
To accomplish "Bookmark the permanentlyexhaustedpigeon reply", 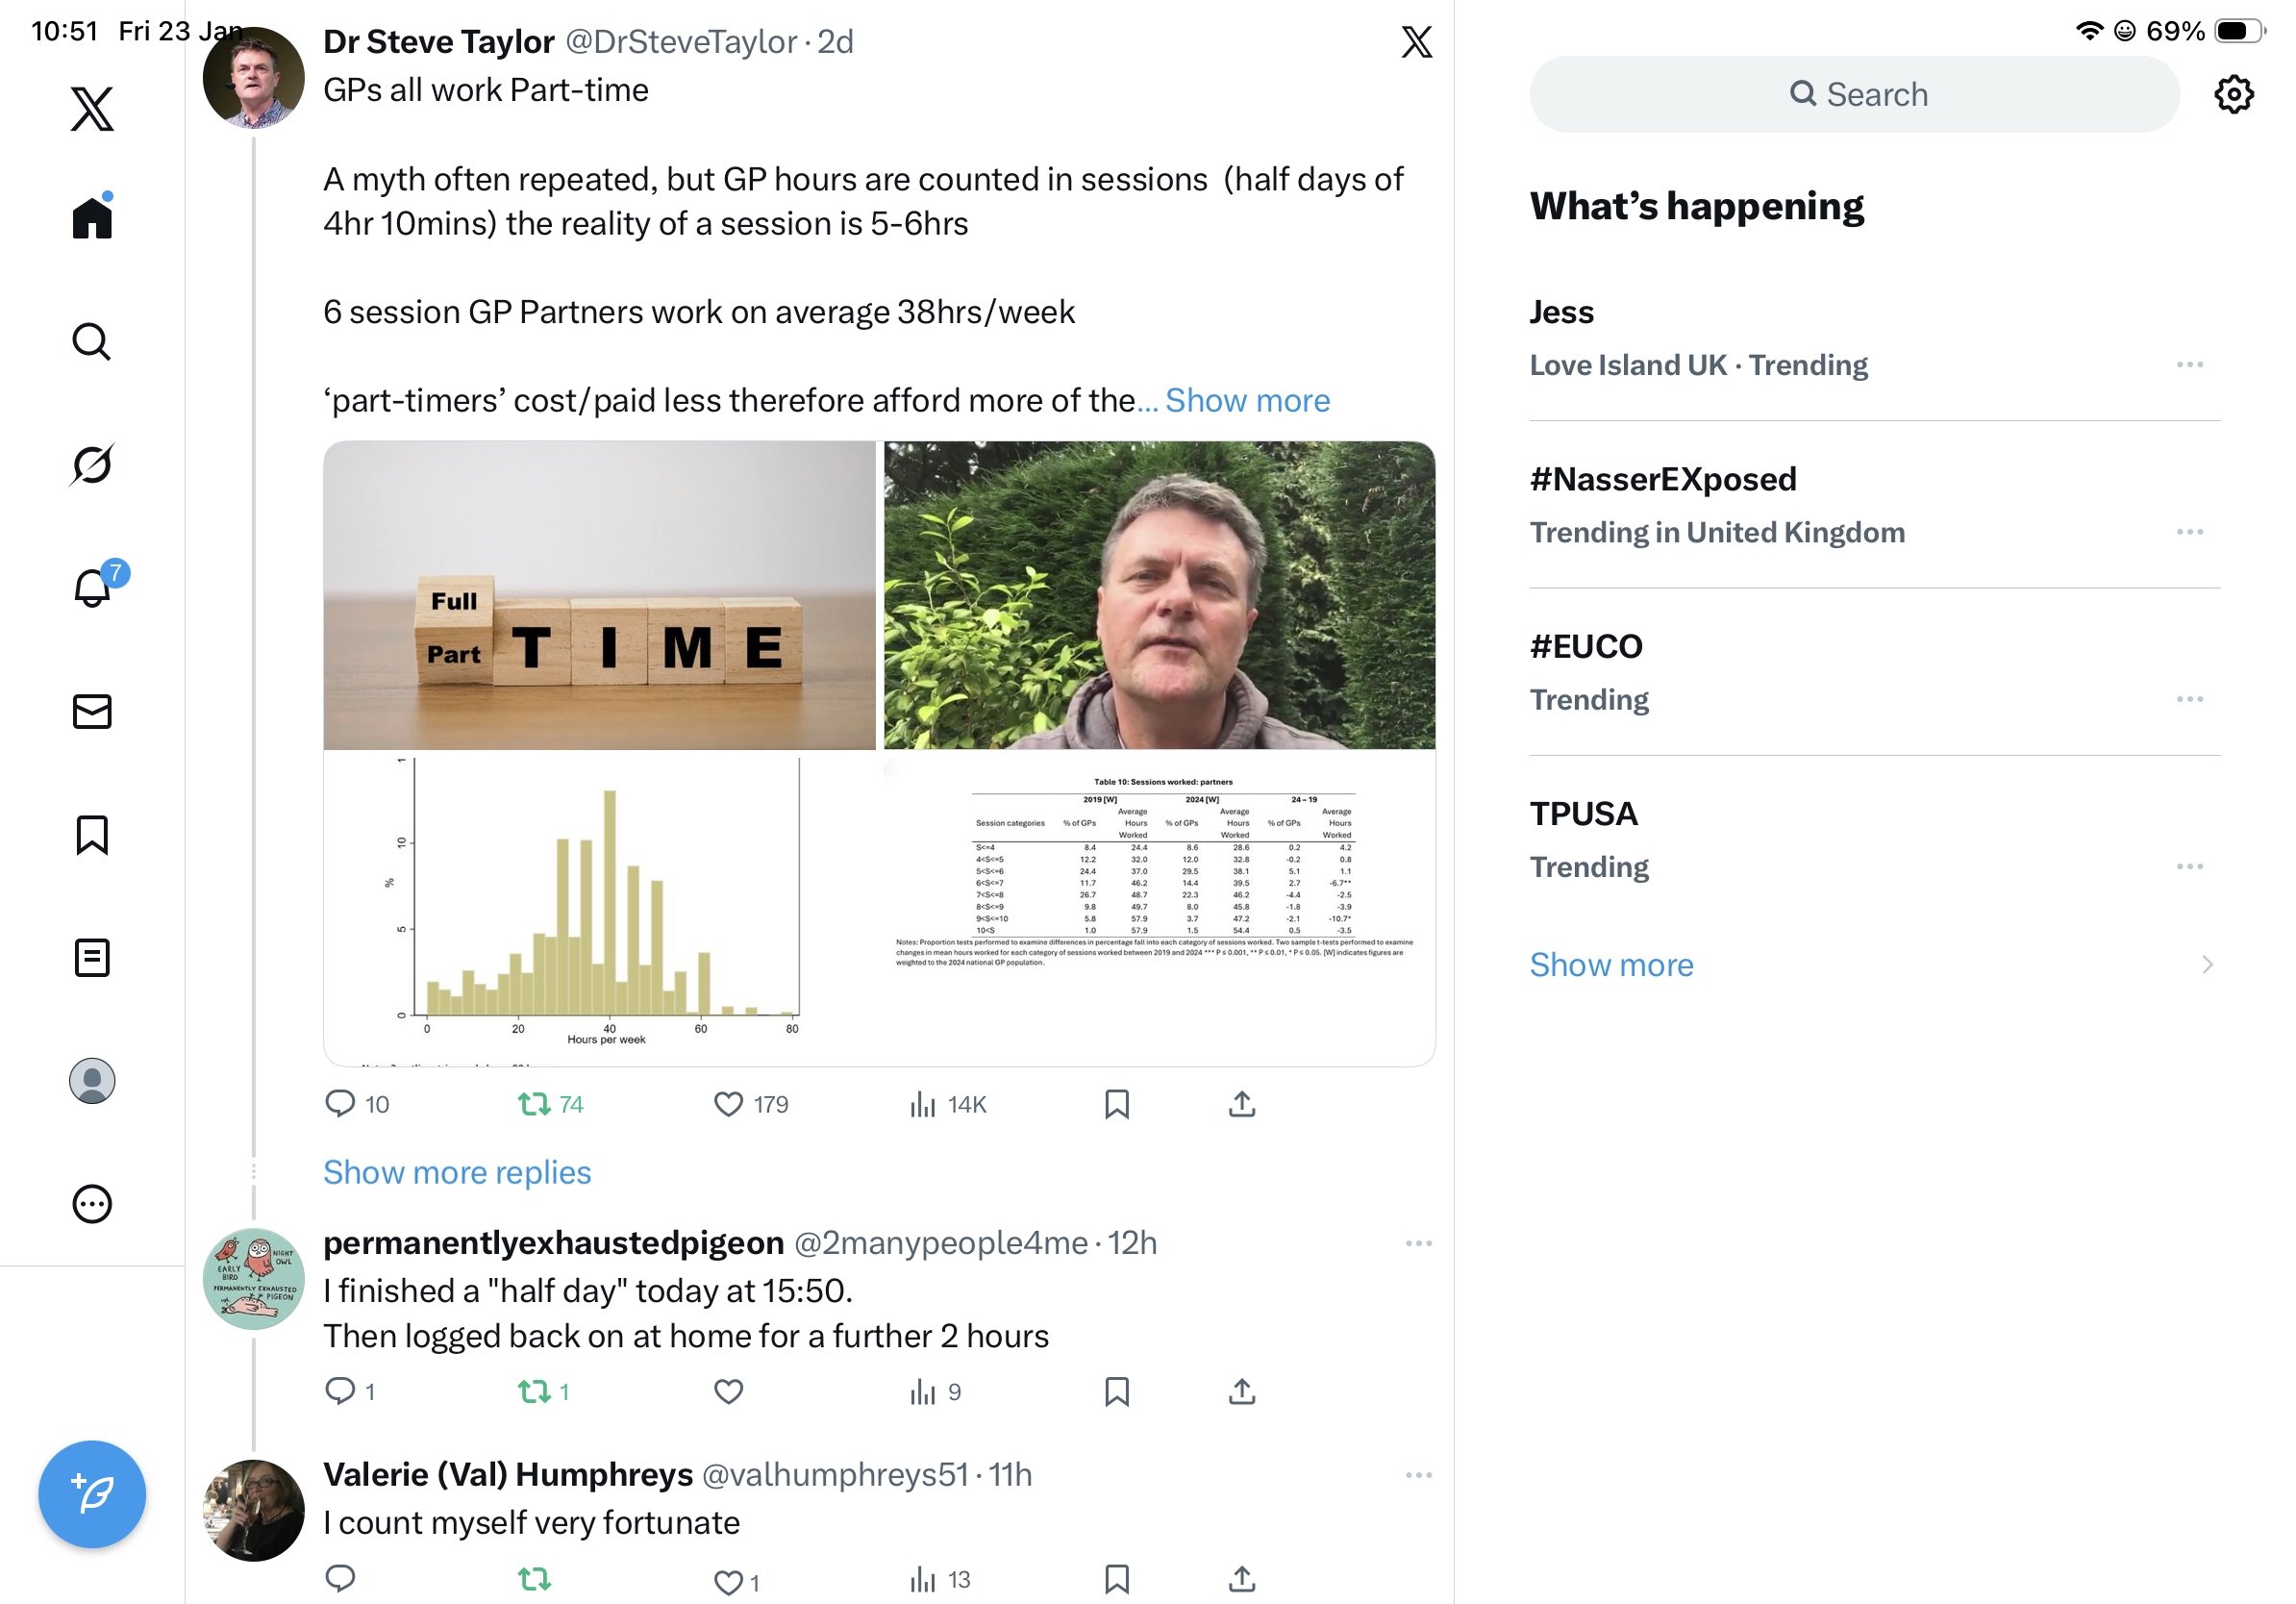I will click(x=1116, y=1391).
